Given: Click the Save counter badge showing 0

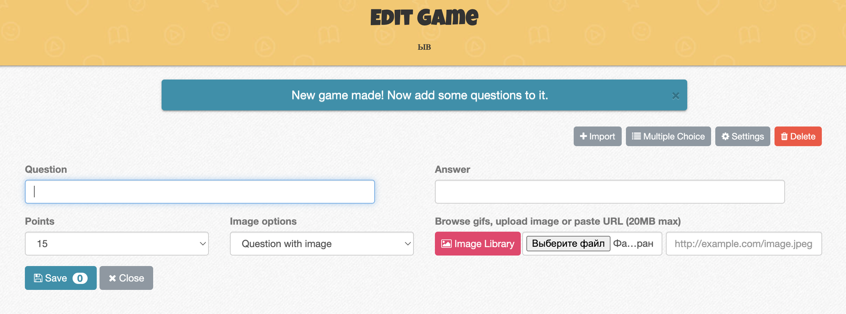Looking at the screenshot, I should click(80, 278).
